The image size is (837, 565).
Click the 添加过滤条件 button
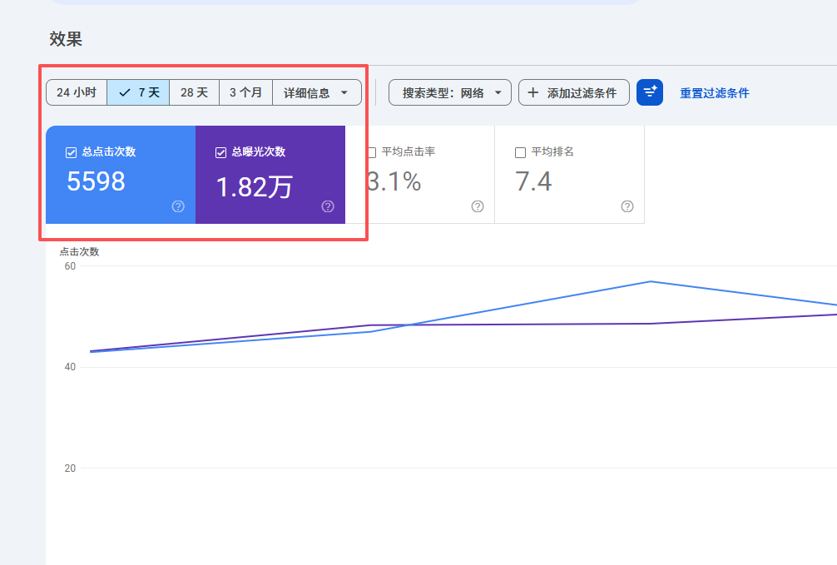pos(574,92)
